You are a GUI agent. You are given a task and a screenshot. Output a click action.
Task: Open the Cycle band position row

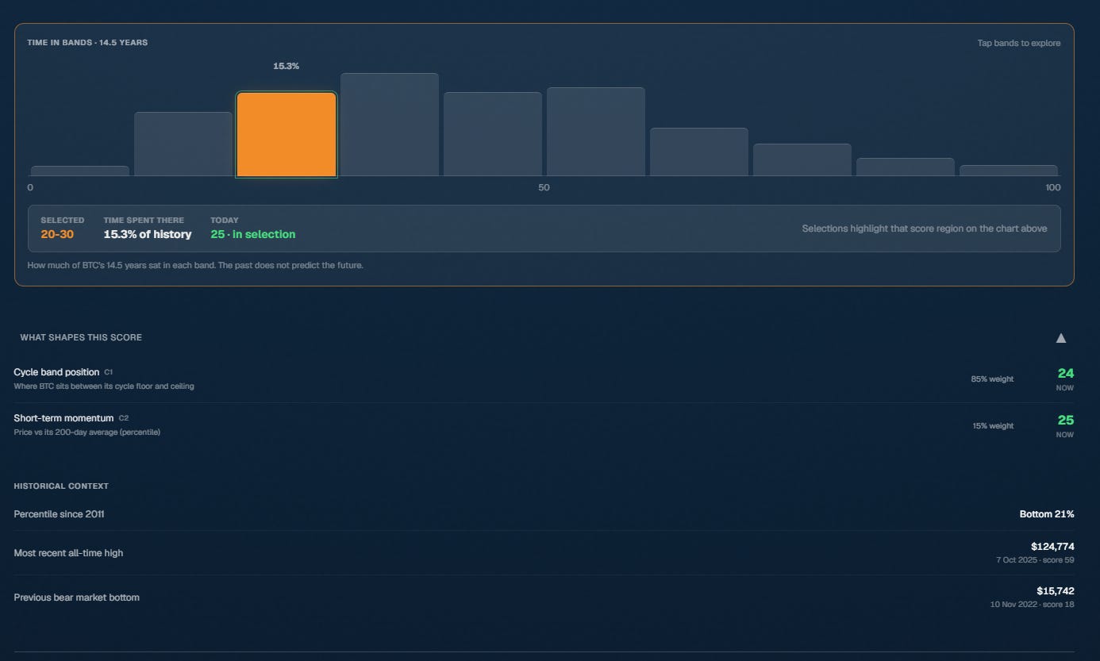click(544, 379)
